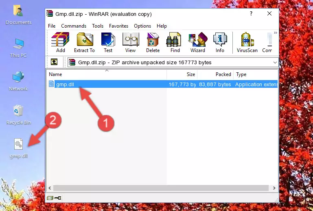The height and width of the screenshot is (211, 313).
Task: Sort by the Name column header
Action: click(x=107, y=74)
